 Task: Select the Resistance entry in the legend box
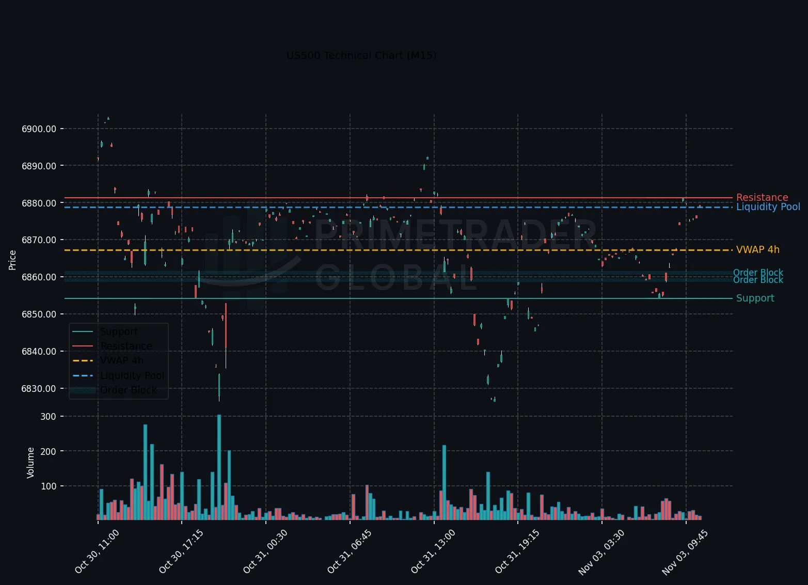(126, 346)
